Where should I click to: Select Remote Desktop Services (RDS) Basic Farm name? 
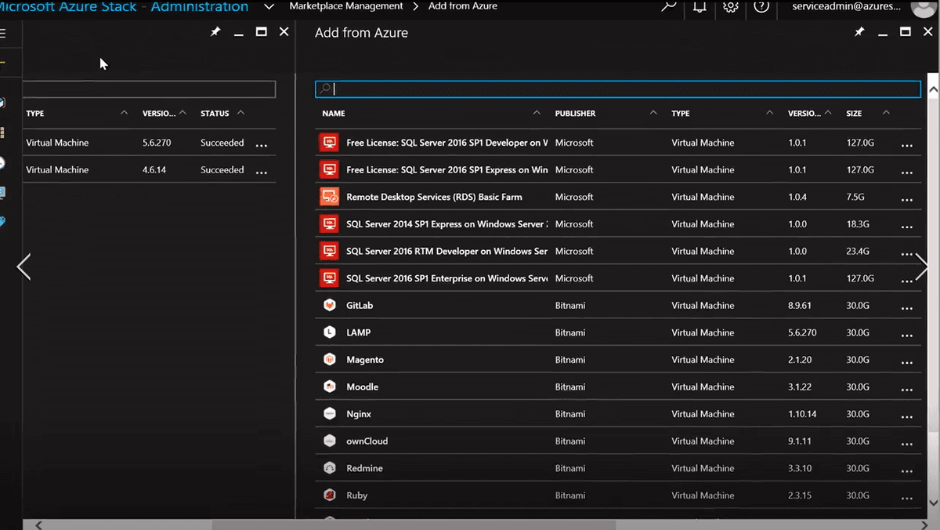click(x=434, y=197)
